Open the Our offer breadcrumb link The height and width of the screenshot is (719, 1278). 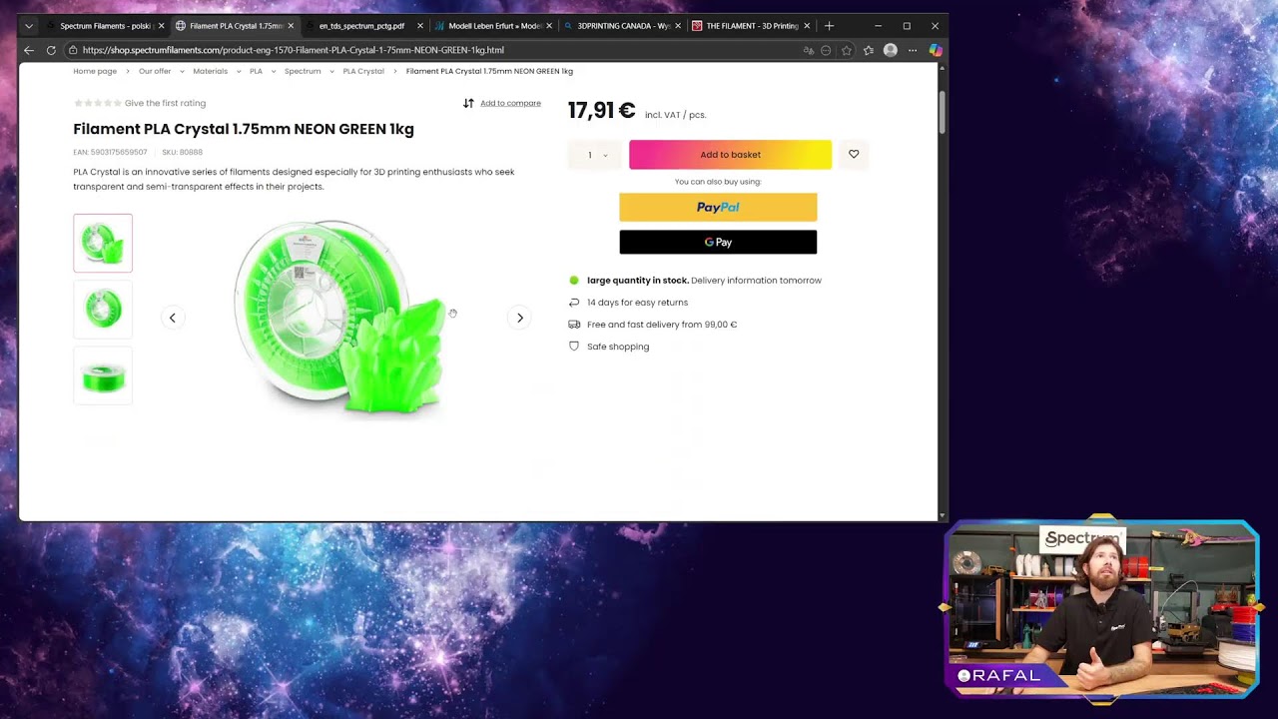click(x=155, y=71)
